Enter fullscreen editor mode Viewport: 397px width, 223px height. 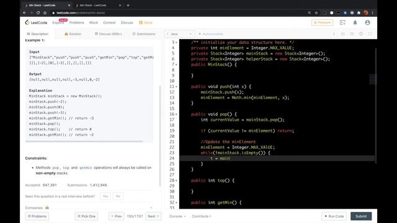(370, 34)
